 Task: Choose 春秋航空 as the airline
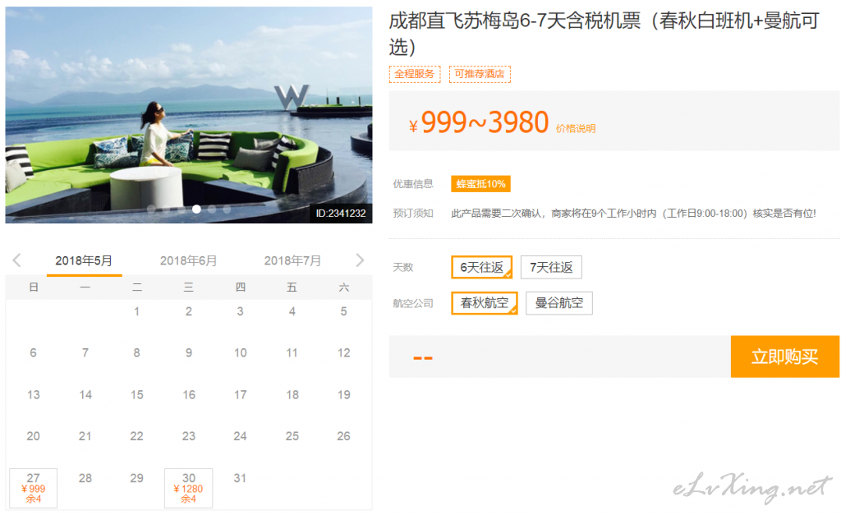[x=485, y=303]
